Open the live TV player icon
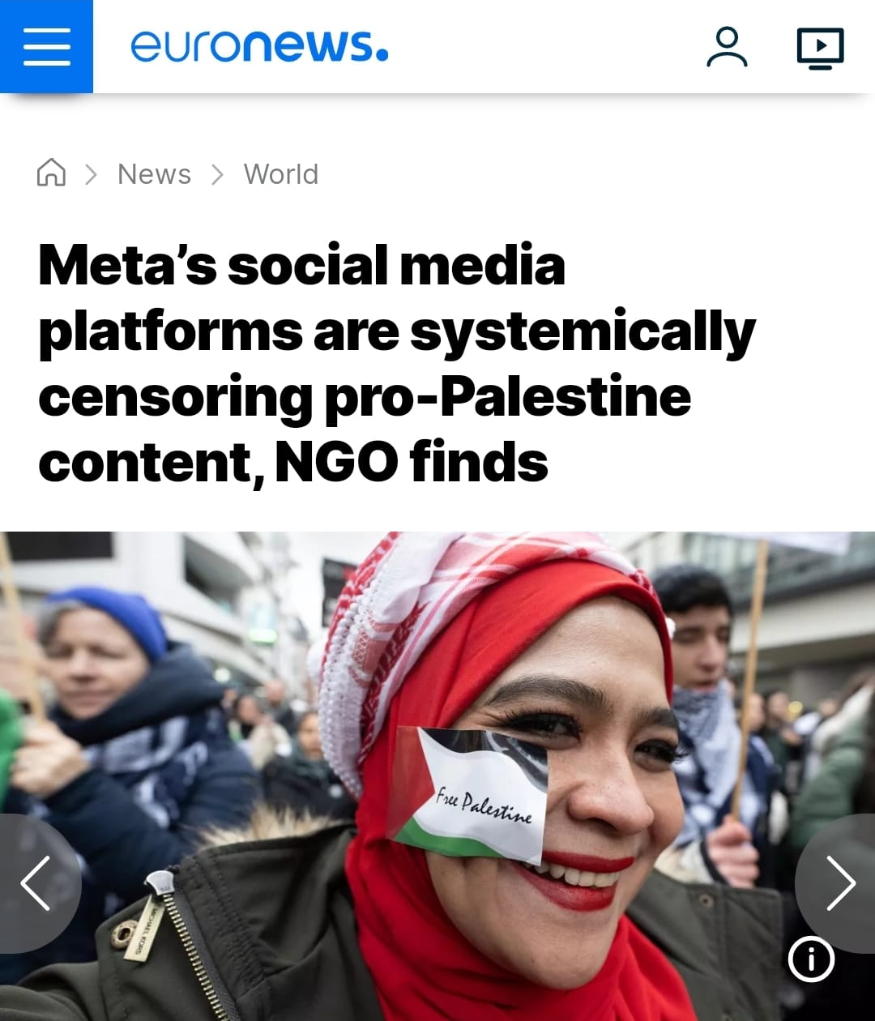The height and width of the screenshot is (1021, 875). (820, 48)
